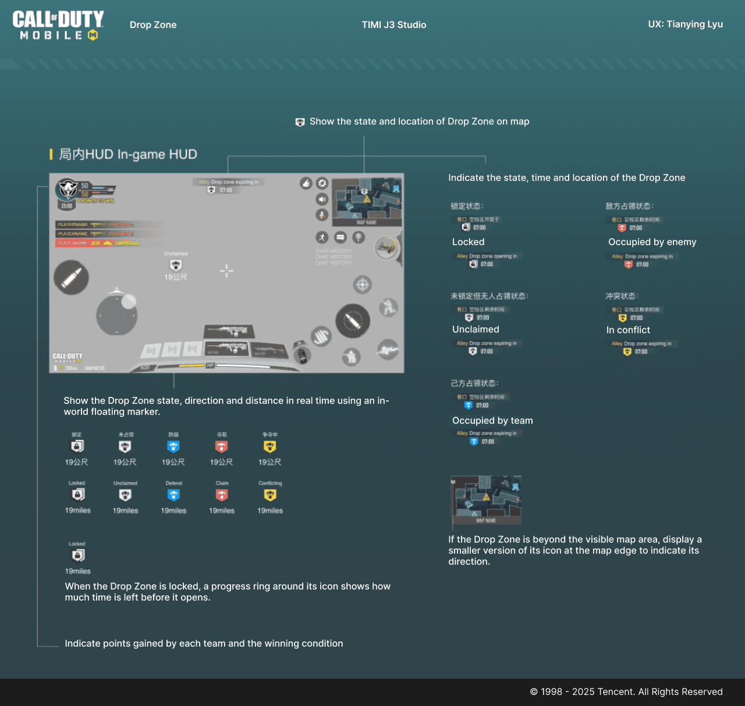745x706 pixels.
Task: Tap the crouch soldier icon
Action: (351, 356)
